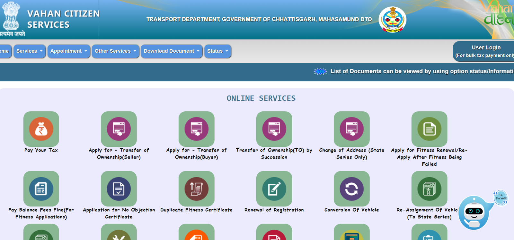Click the Pay Your Tax label
The image size is (514, 240).
(41, 150)
